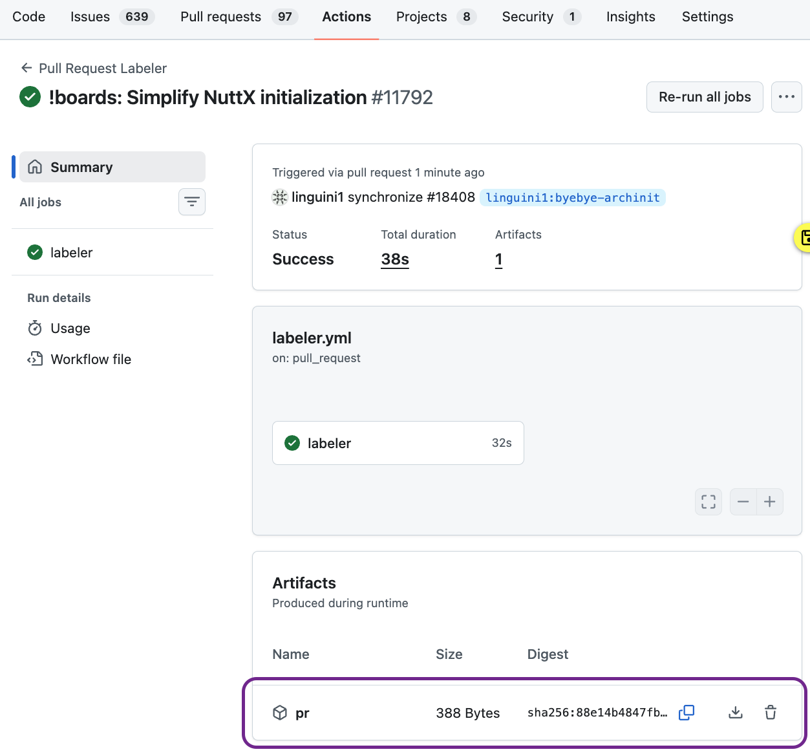Click linguini1's user avatar
Viewport: 810px width, 754px height.
point(279,197)
